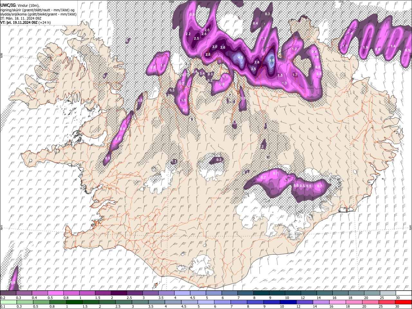Select the violet swatch labeled 12 in rain legend
Image resolution: width=412 pixels, height=309 pixels.
pos(305,302)
